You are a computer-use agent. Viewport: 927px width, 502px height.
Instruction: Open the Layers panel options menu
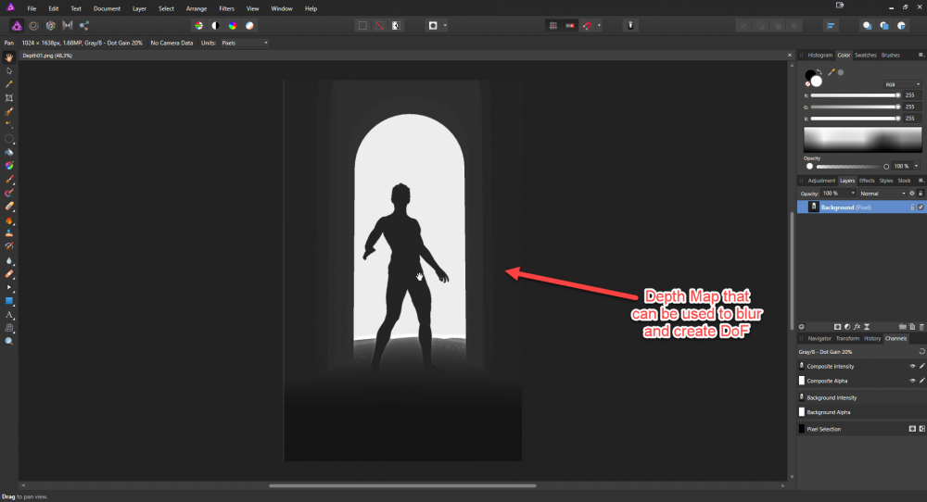tap(921, 181)
